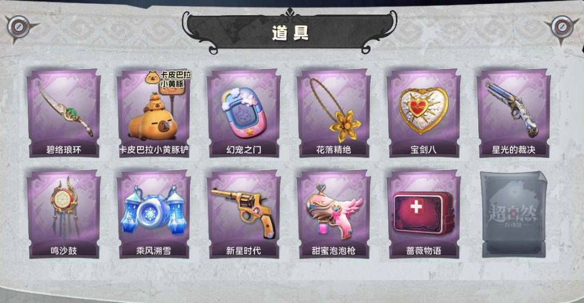Click the top-right compass ornament
This screenshot has height=303, width=584.
click(562, 28)
